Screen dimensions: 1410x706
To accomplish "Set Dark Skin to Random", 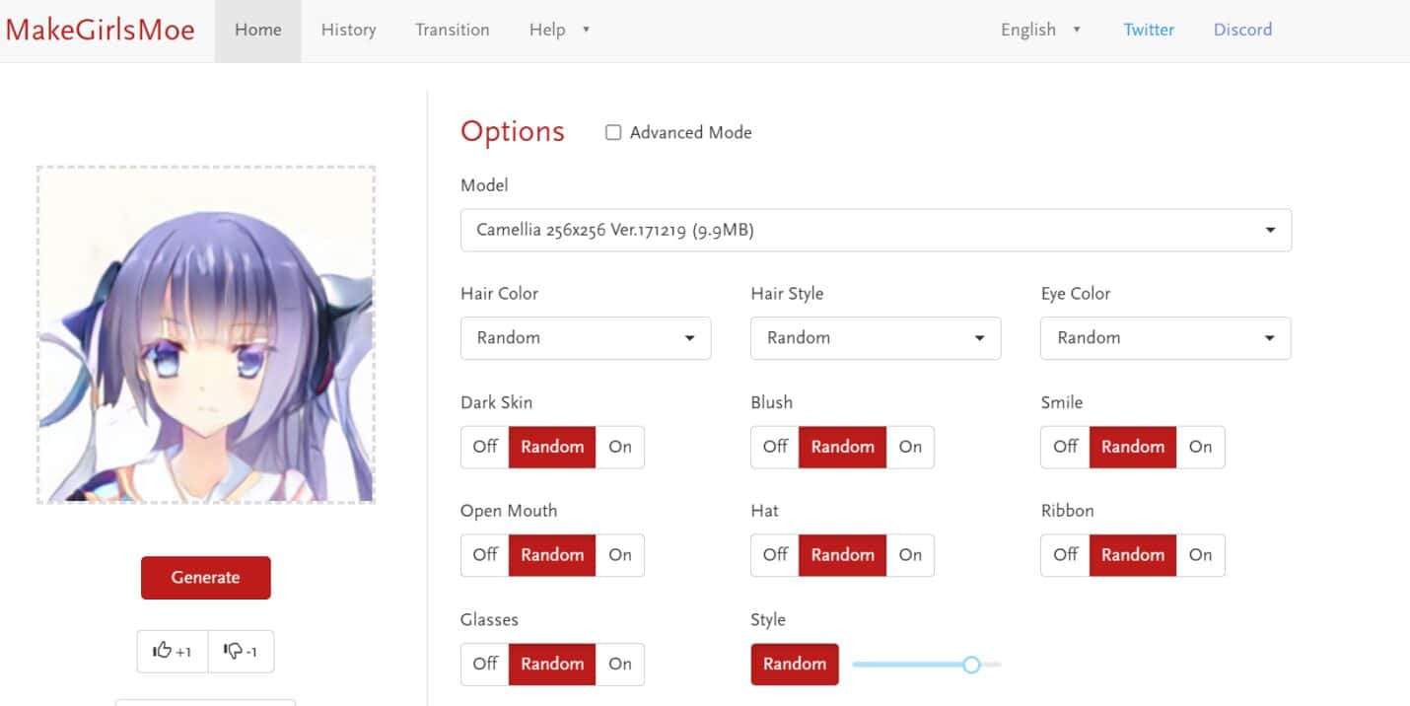I will point(552,447).
